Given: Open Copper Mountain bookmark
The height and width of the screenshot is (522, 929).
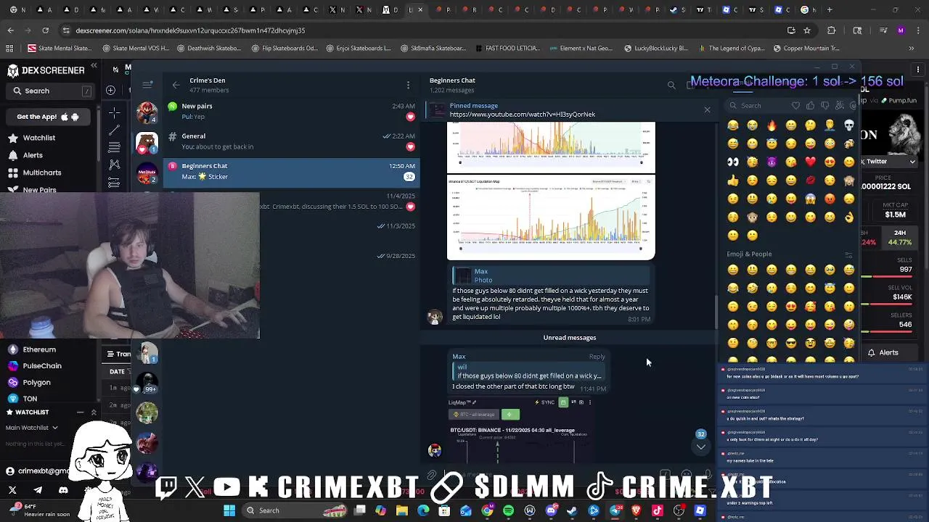Looking at the screenshot, I should pyautogui.click(x=806, y=49).
